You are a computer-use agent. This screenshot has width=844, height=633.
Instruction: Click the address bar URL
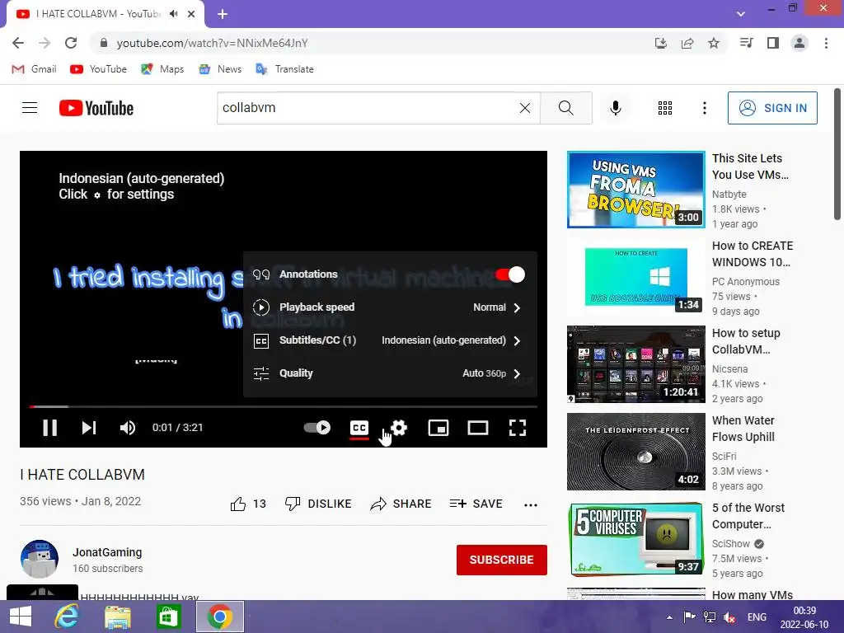tap(212, 43)
